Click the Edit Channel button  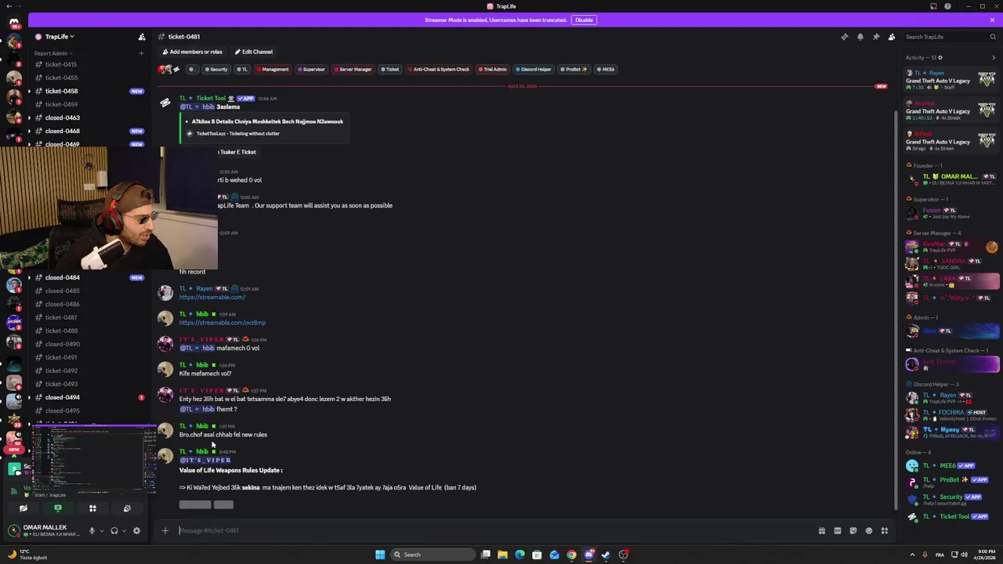[254, 52]
